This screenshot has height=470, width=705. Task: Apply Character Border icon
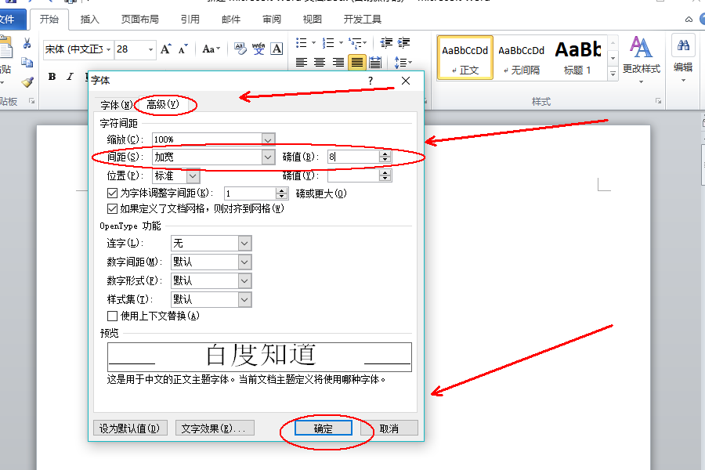point(277,49)
